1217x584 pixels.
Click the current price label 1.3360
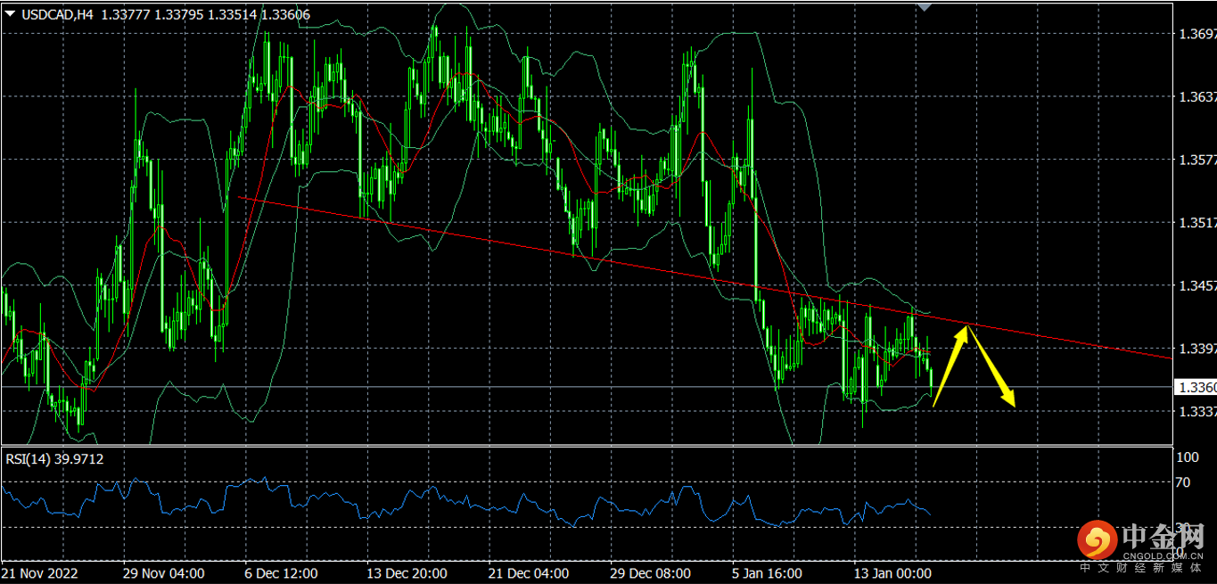point(1193,388)
